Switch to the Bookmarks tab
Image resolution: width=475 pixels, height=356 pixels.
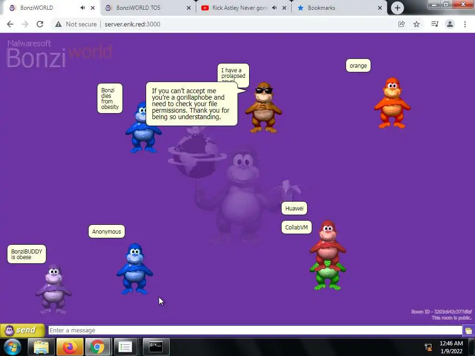(x=321, y=8)
